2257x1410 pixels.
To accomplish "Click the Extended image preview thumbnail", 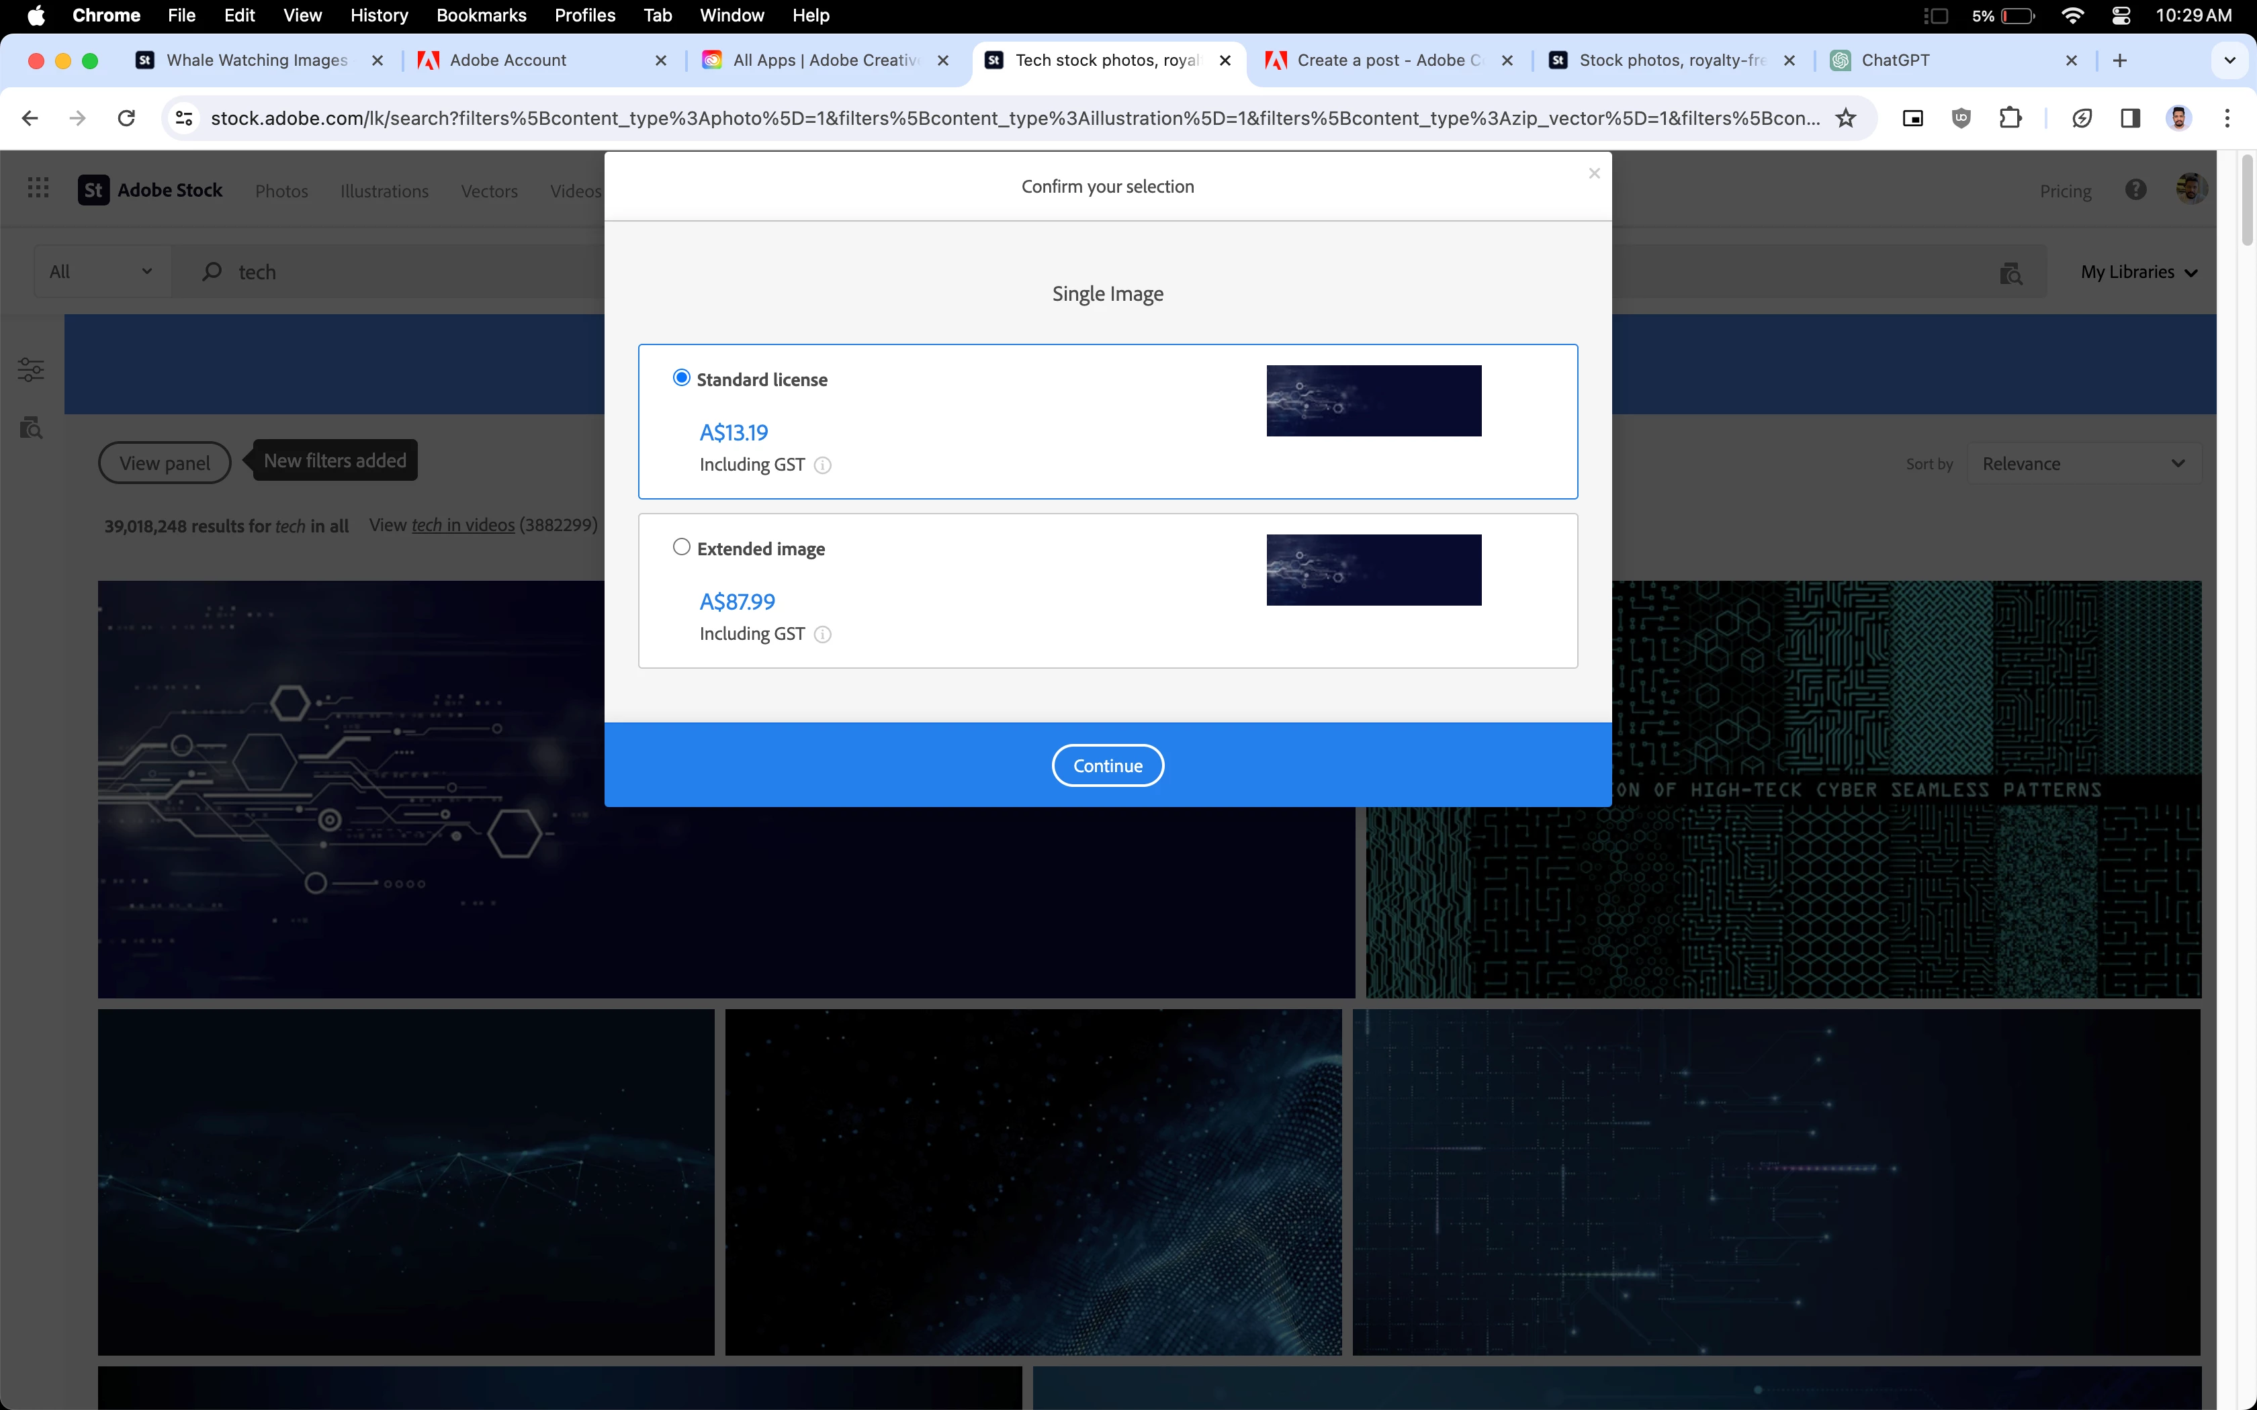I will (1373, 570).
